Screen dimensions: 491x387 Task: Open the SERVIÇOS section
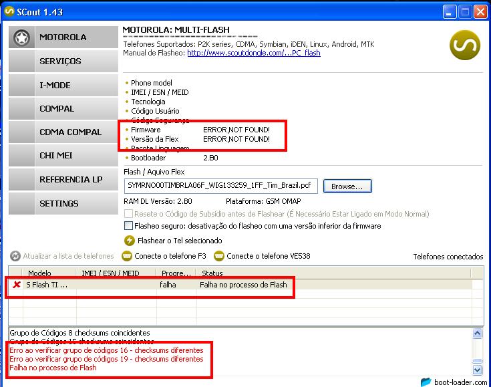pos(63,61)
